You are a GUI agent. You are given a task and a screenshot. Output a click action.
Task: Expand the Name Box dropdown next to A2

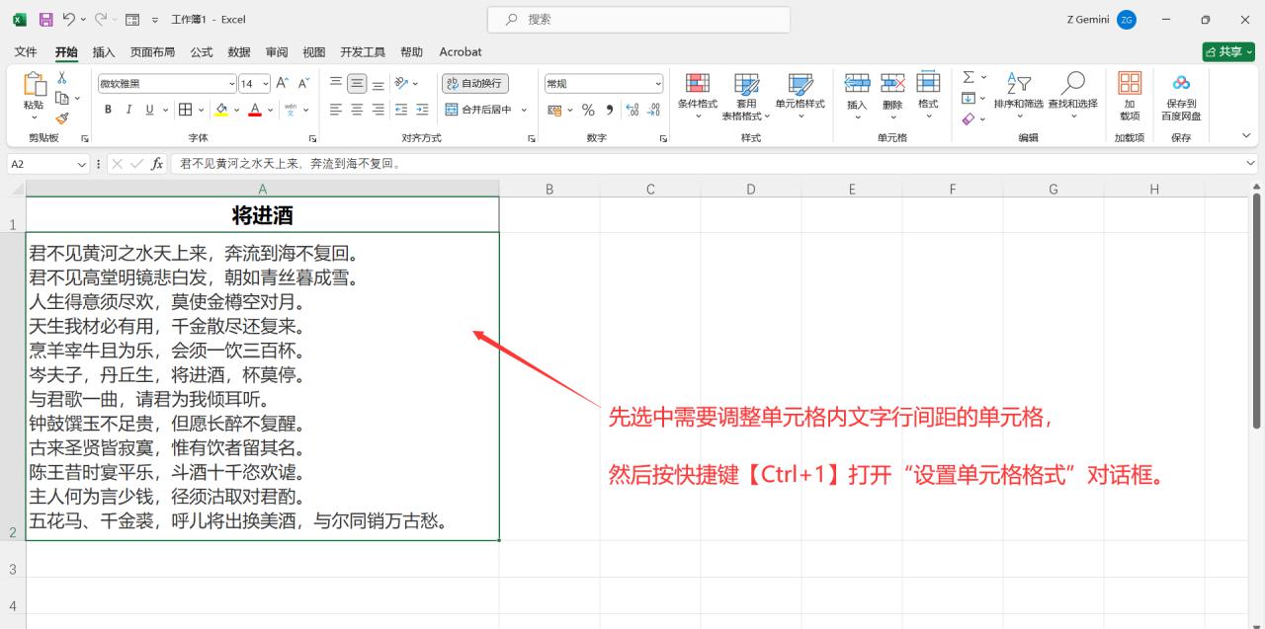82,165
